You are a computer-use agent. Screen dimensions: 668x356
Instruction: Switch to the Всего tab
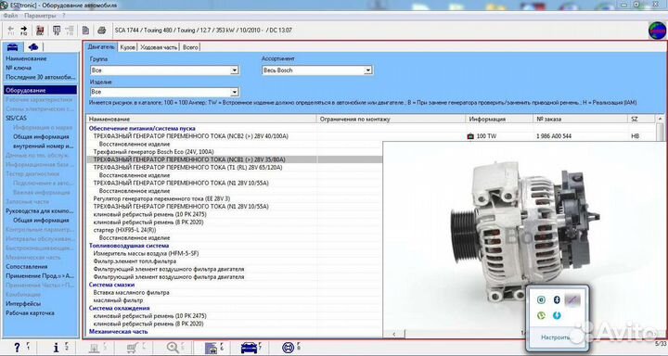pos(190,47)
